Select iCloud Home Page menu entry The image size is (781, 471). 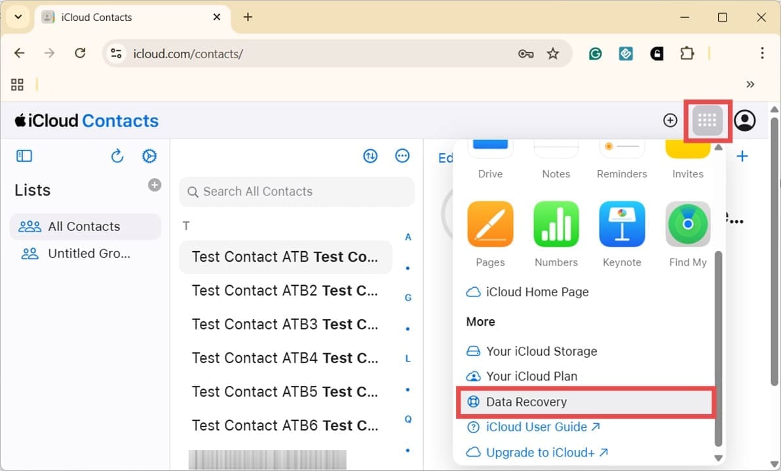[x=527, y=292]
